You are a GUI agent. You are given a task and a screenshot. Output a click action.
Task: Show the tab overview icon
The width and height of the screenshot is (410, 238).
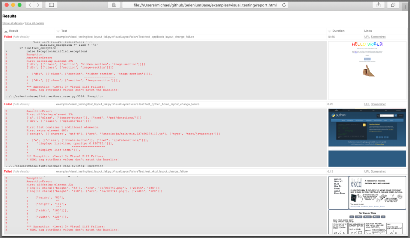pyautogui.click(x=392, y=5)
